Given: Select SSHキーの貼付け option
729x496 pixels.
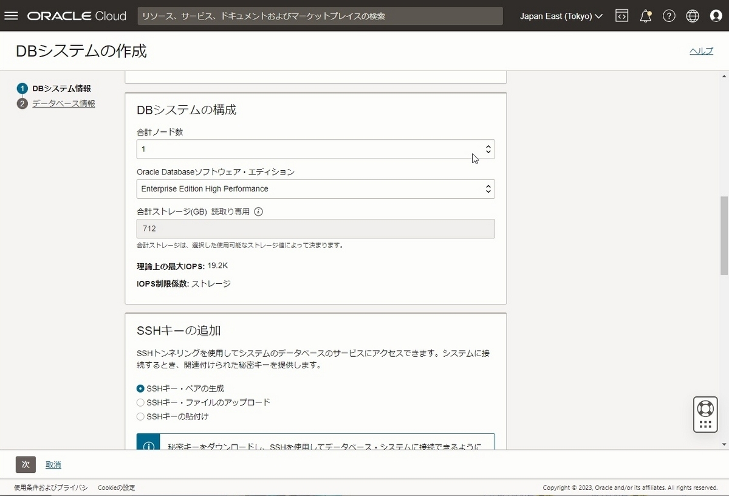Looking at the screenshot, I should [x=140, y=416].
